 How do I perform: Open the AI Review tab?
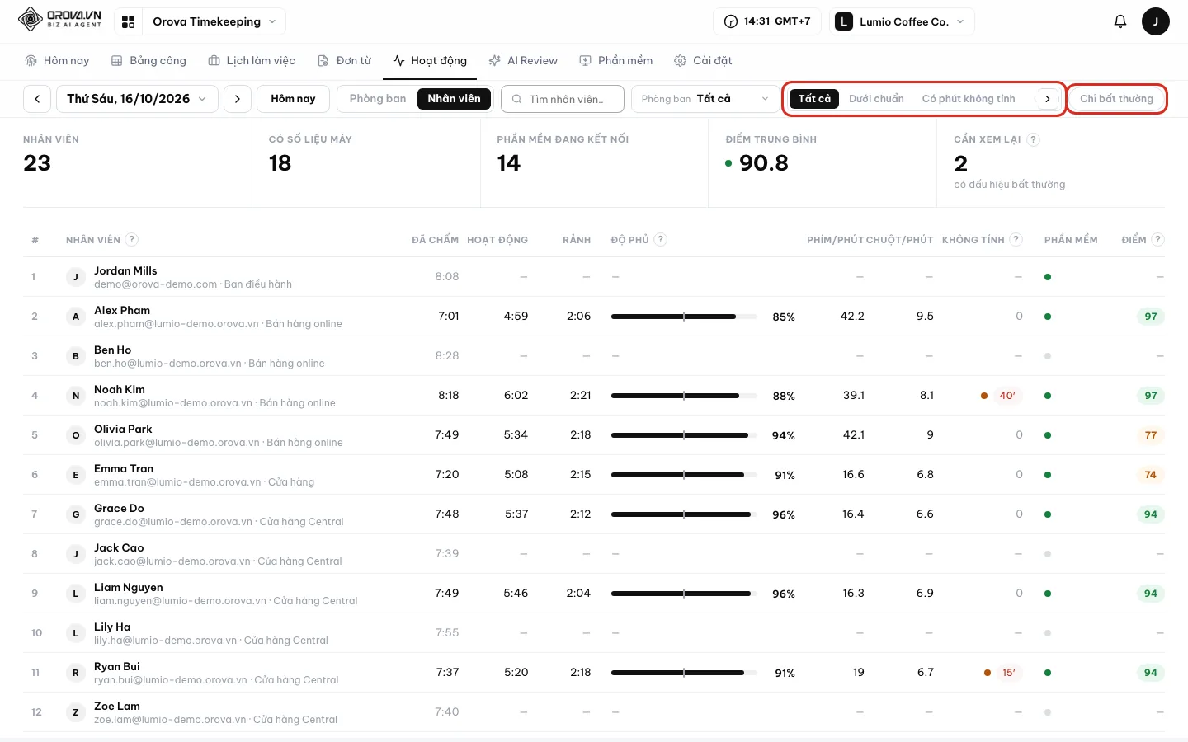tap(523, 61)
